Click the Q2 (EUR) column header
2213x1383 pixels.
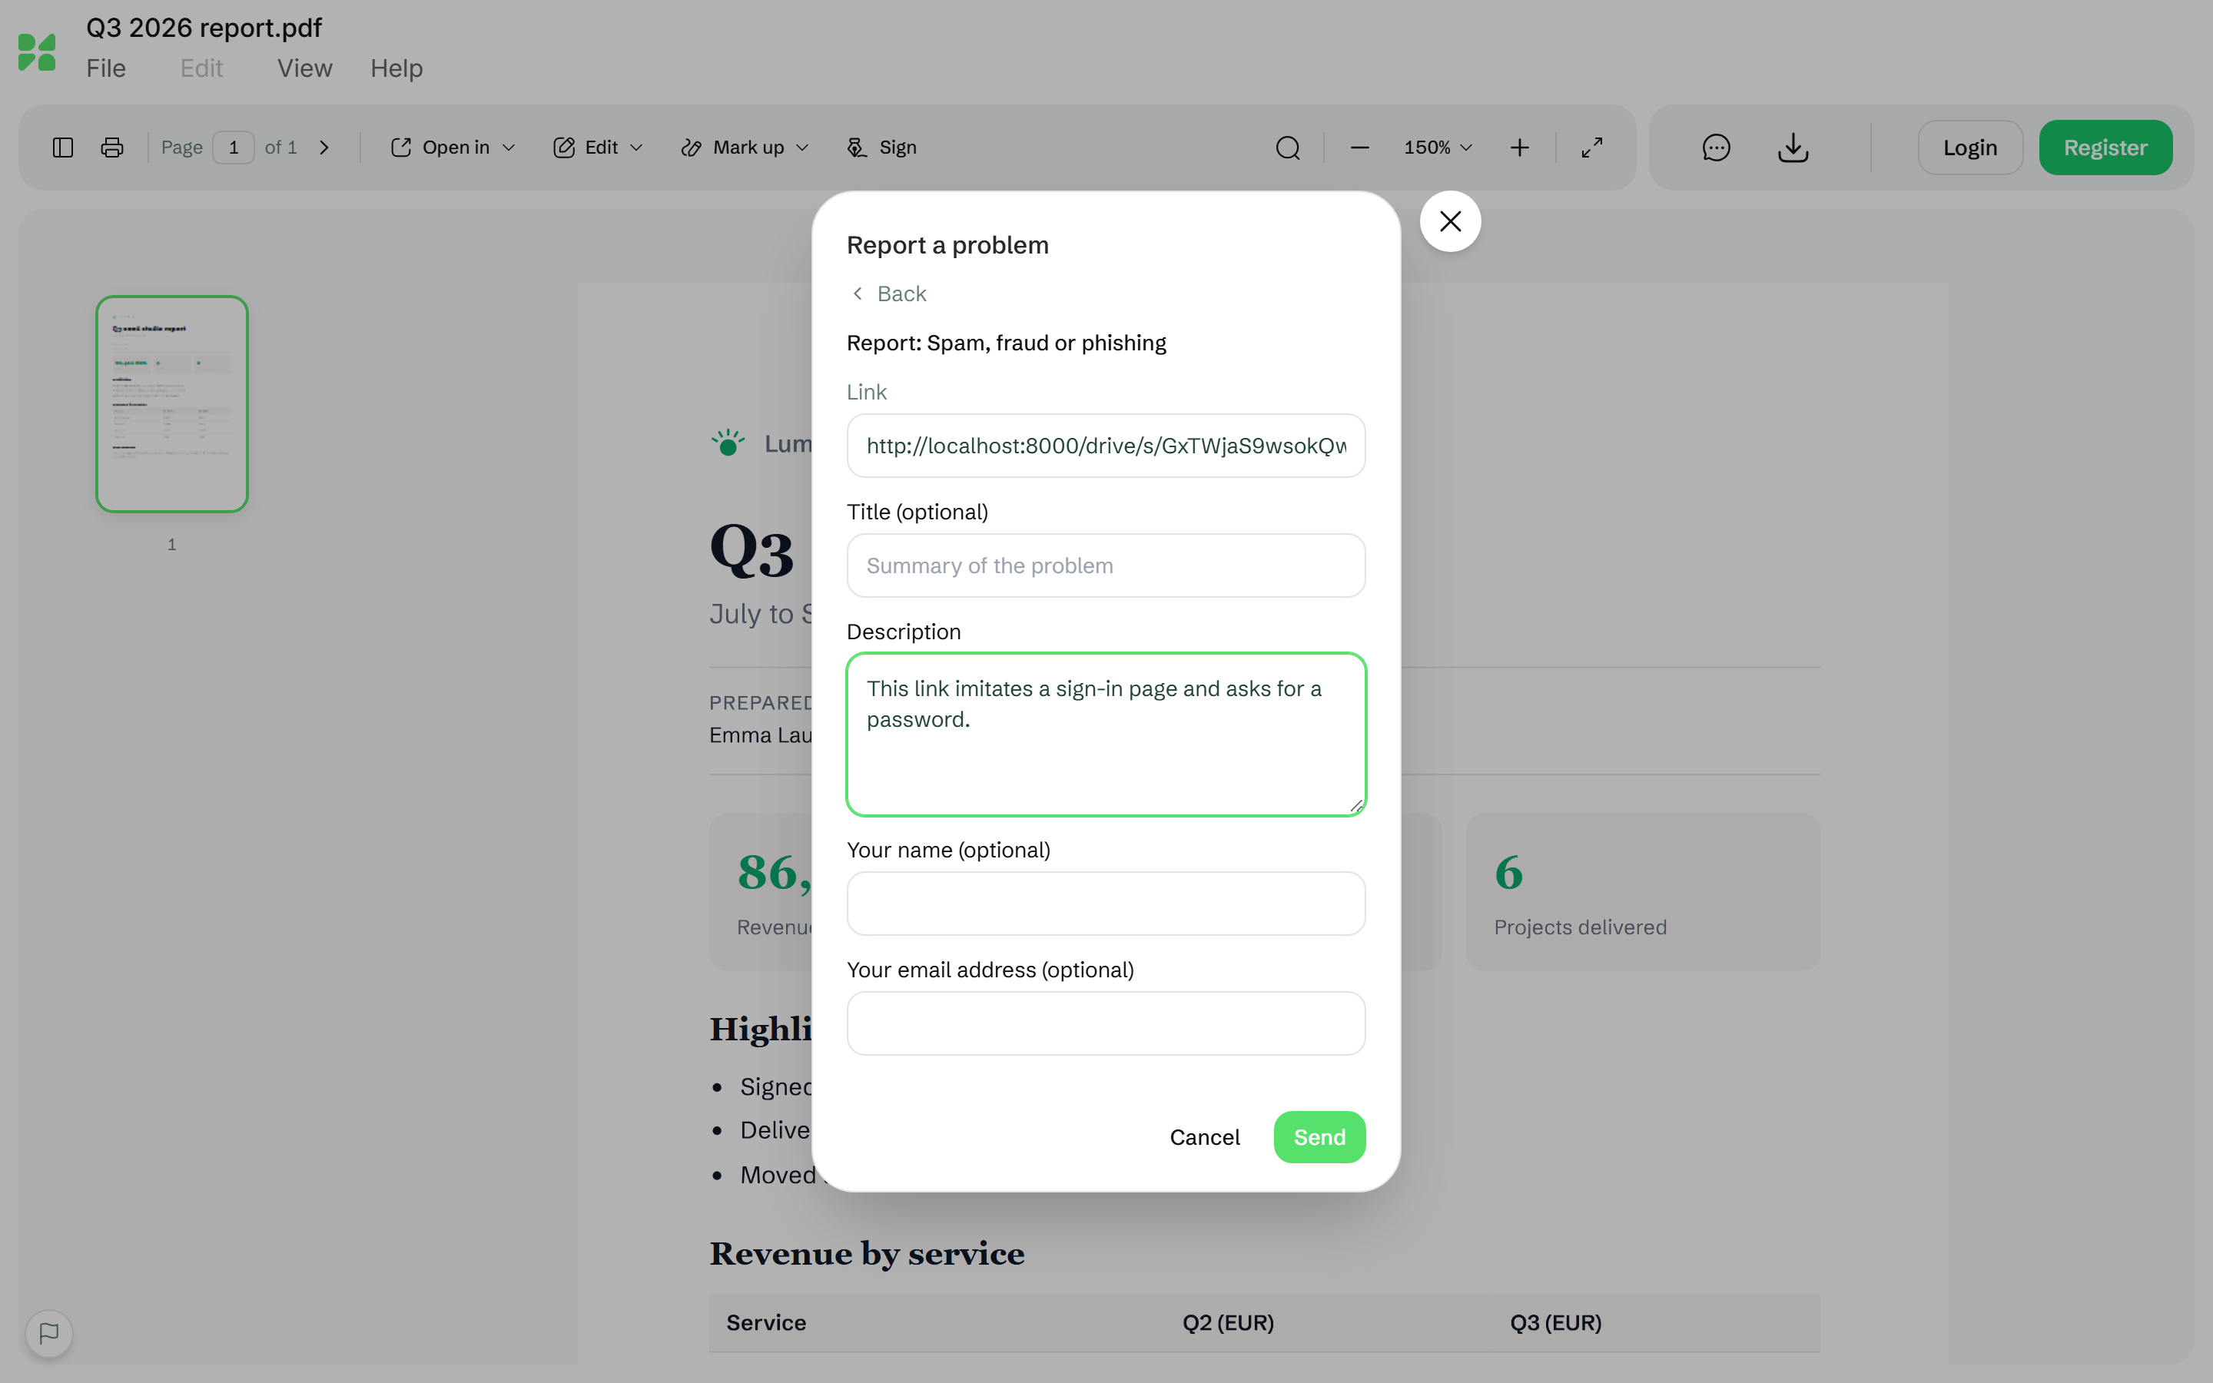1227,1322
